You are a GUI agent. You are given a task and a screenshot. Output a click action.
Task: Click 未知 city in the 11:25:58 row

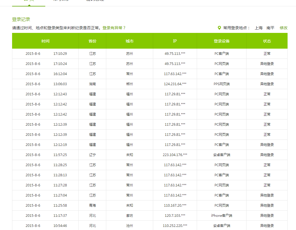tap(130, 206)
